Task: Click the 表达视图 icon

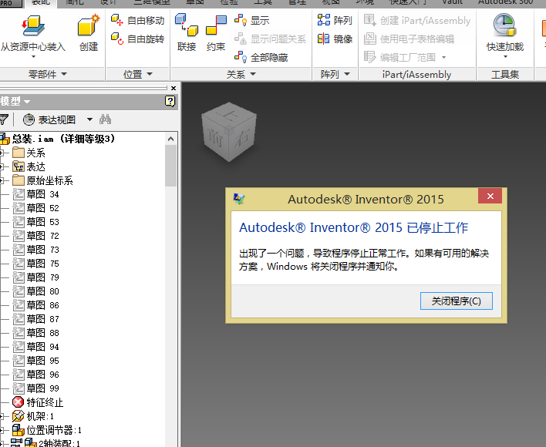Action: coord(29,119)
